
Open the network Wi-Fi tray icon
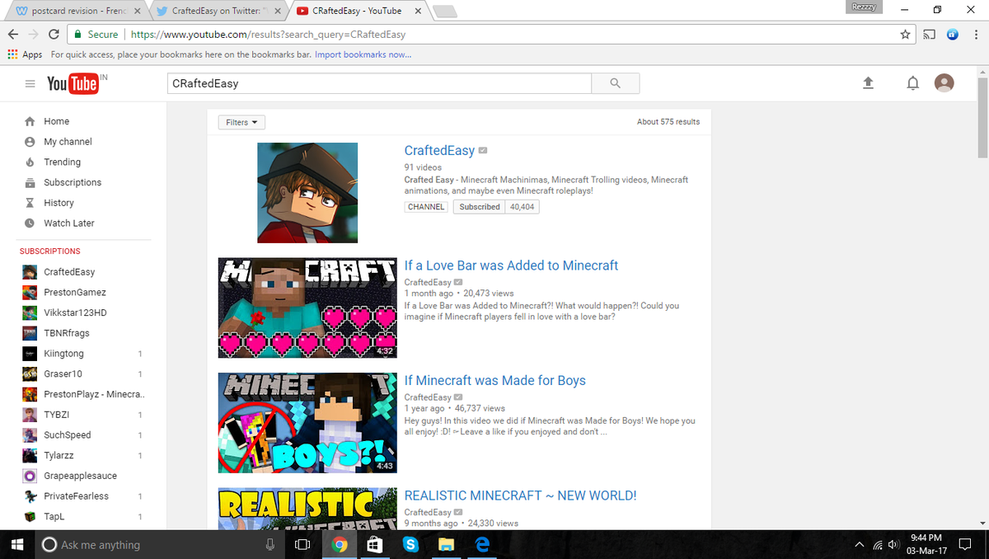pos(876,545)
